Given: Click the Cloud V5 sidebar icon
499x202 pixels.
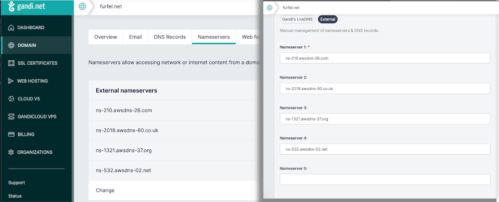Looking at the screenshot, I should click(x=11, y=99).
